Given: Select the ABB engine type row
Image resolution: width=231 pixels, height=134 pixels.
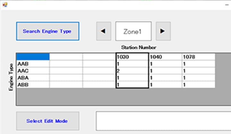Looking at the screenshot, I should click(33, 85).
